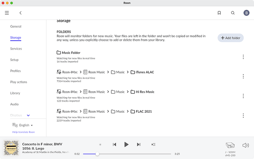This screenshot has height=159, width=254.
Task: Click the iTunes ALAC folder name
Action: [145, 72]
